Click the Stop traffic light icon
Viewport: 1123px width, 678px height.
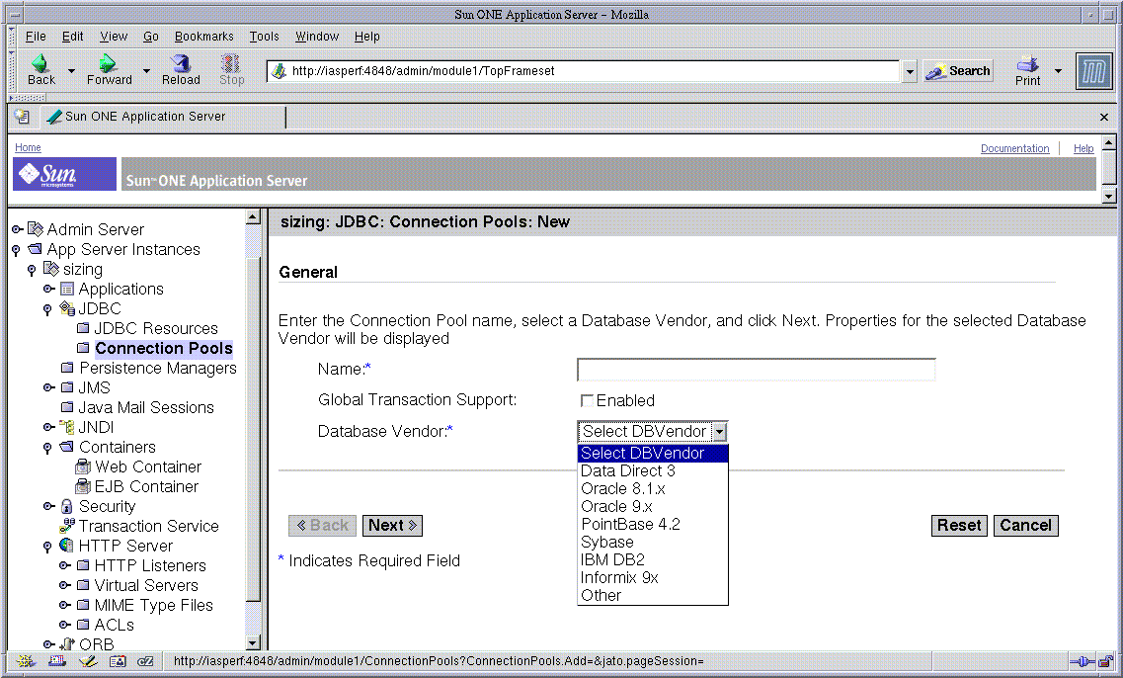[230, 63]
